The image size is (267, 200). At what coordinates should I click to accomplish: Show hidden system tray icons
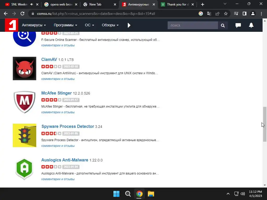pyautogui.click(x=228, y=194)
